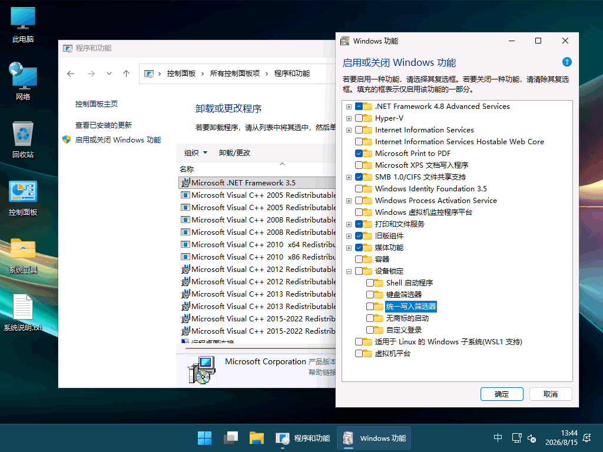Click the muted volume tray icon

[532, 438]
